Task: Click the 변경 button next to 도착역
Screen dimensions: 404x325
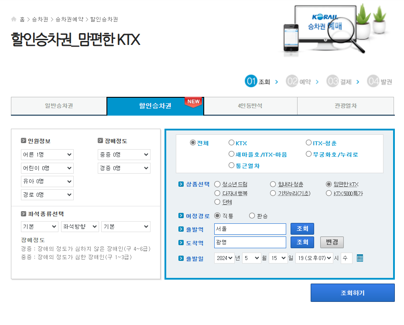Action: pyautogui.click(x=332, y=242)
